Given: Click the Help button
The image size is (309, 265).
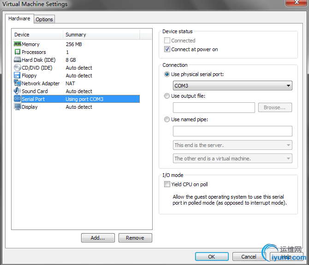Looking at the screenshot, I should (286, 257).
